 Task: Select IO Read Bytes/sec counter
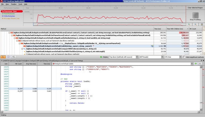[x=8, y=14]
